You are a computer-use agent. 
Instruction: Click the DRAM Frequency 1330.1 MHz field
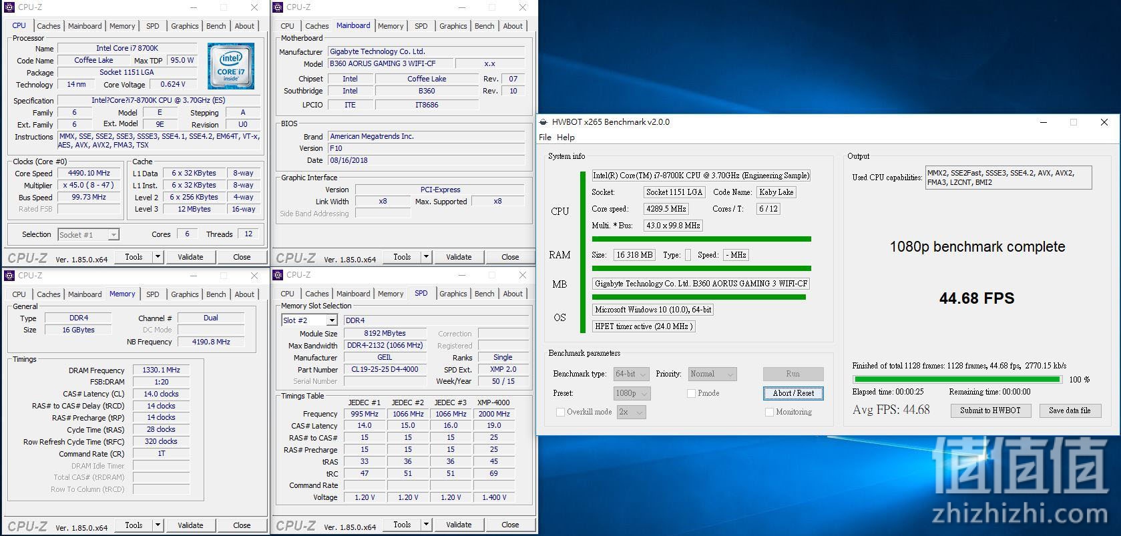[x=161, y=370]
